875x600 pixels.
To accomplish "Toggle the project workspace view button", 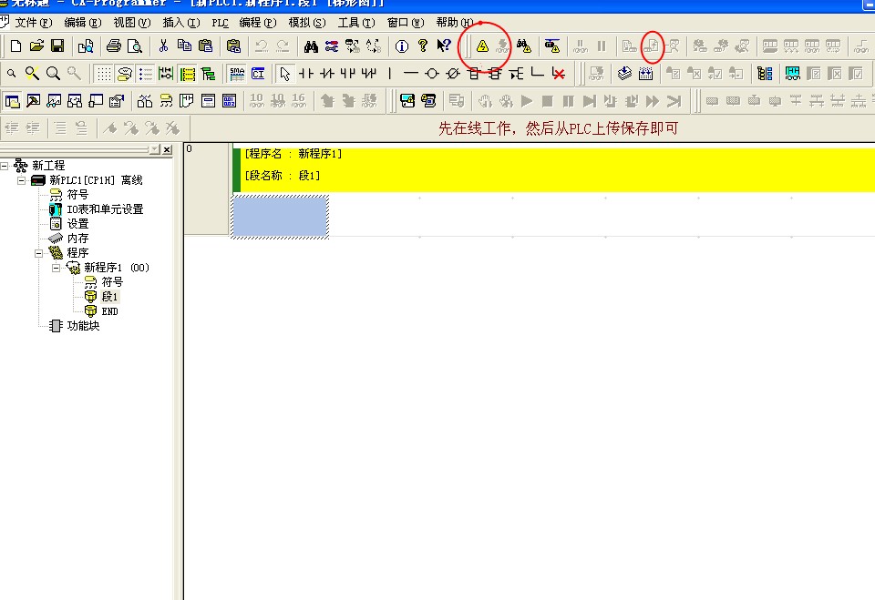I will (13, 101).
